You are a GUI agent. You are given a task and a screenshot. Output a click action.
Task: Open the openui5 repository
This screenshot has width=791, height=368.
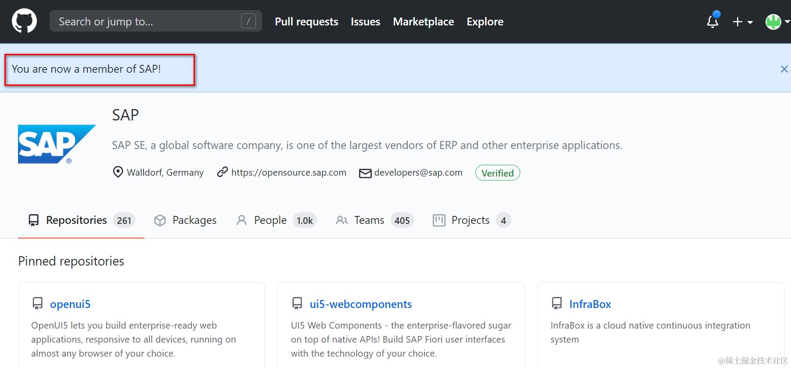[x=70, y=304]
